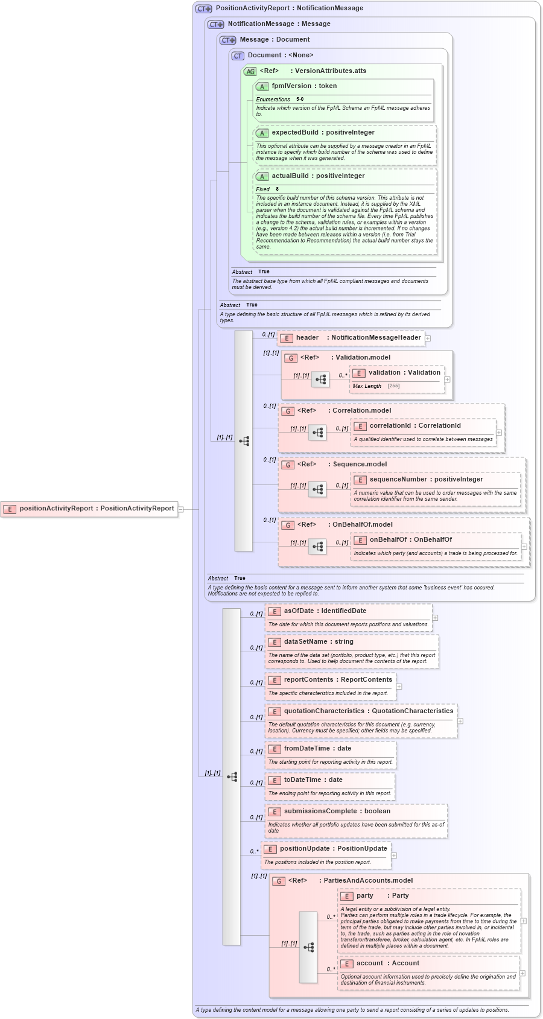Click the G group icon of Sequence.model
543x1019 pixels.
click(x=288, y=465)
